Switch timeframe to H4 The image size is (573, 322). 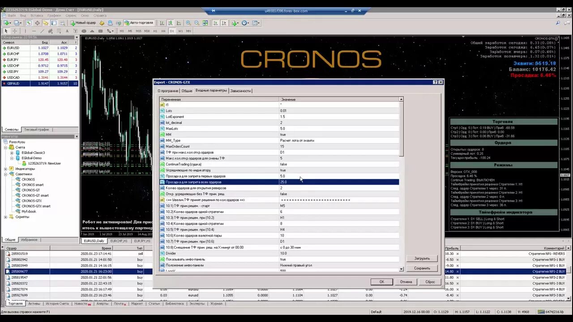click(163, 31)
